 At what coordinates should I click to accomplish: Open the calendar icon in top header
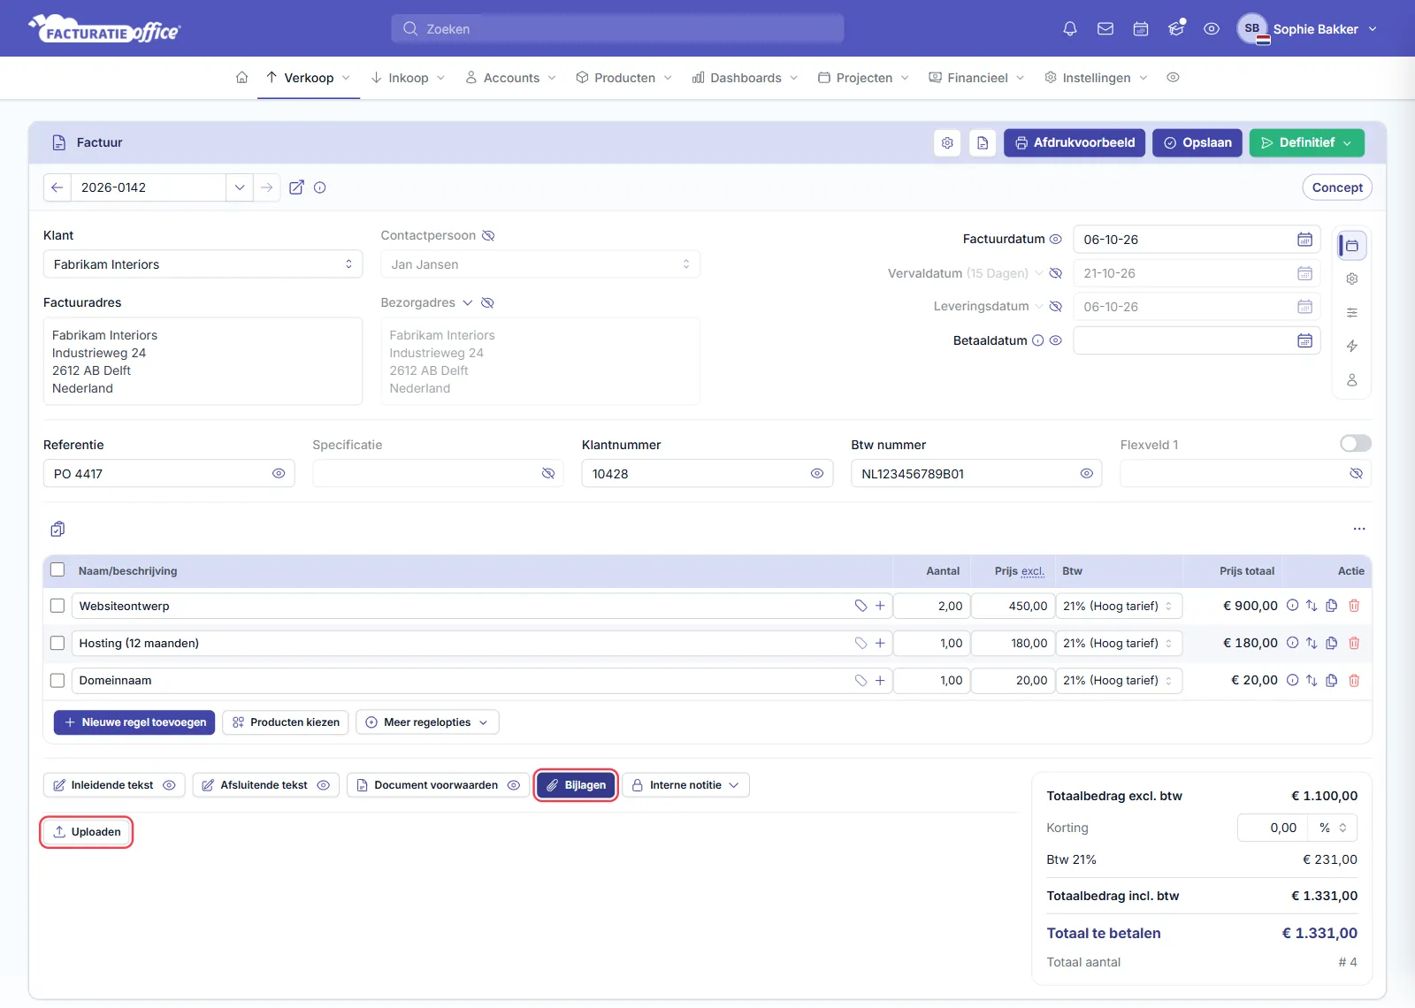[1141, 29]
